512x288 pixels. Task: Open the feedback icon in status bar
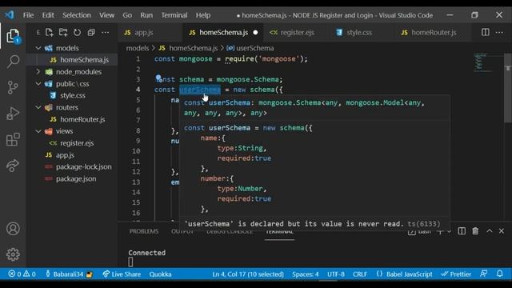tap(483, 274)
